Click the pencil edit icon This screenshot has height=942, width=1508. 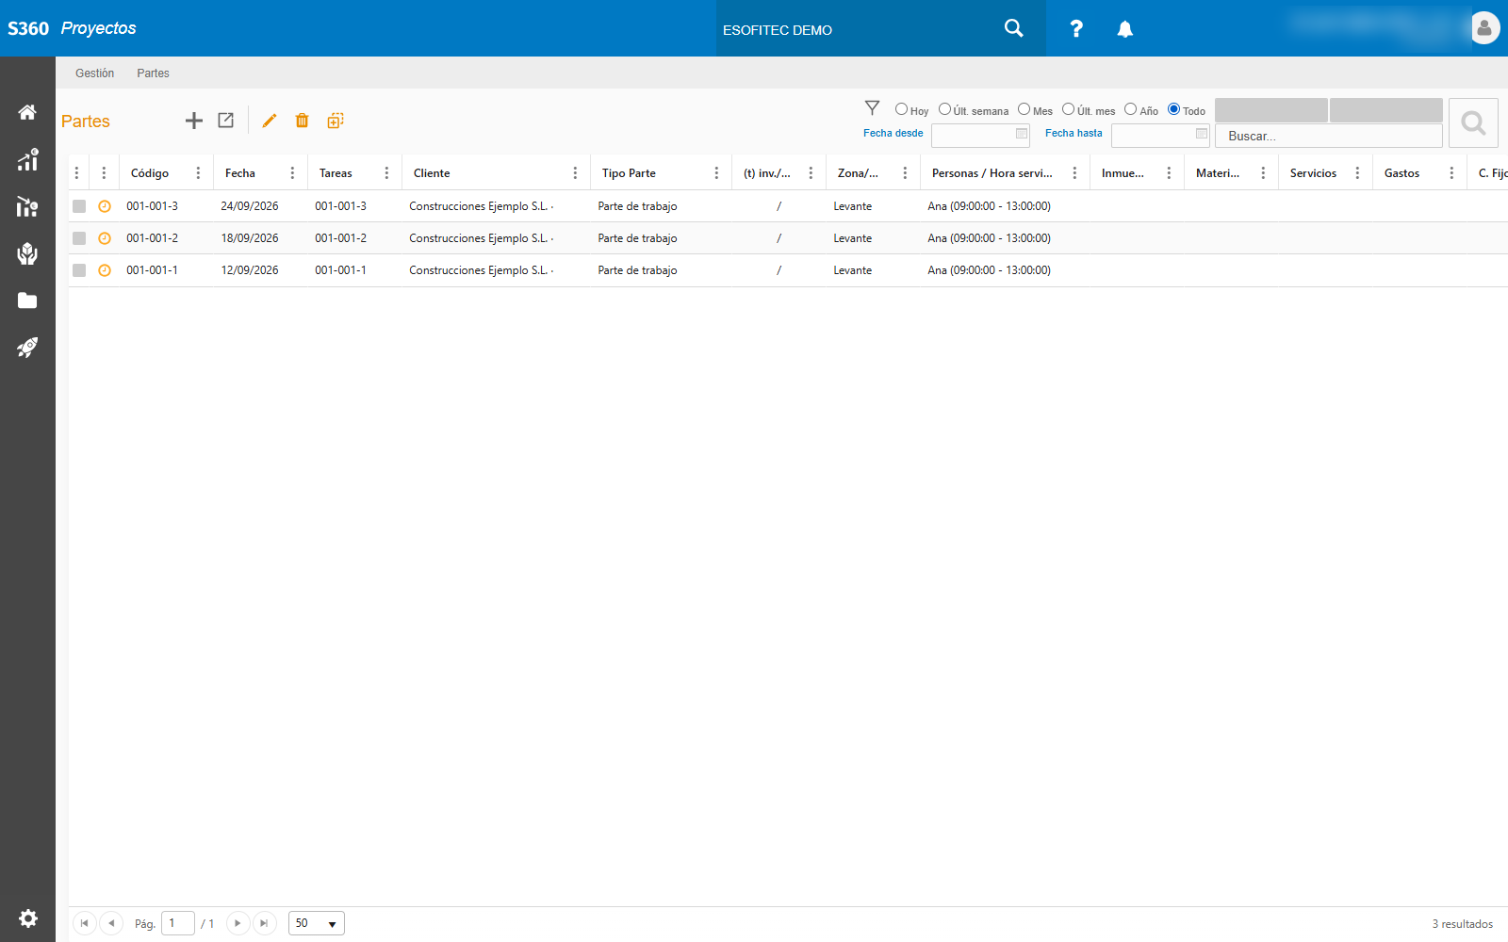[270, 121]
